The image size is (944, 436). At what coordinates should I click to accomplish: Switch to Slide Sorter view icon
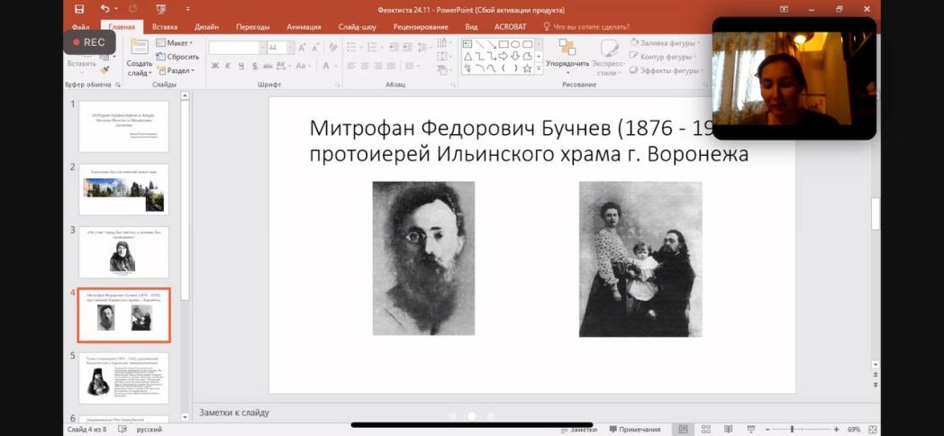703,430
